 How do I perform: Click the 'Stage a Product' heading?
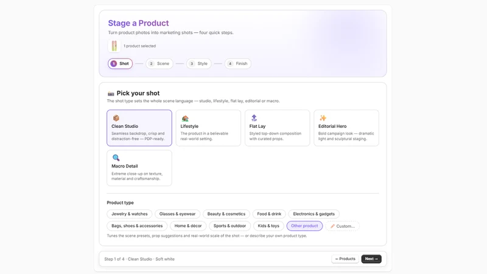tap(139, 23)
